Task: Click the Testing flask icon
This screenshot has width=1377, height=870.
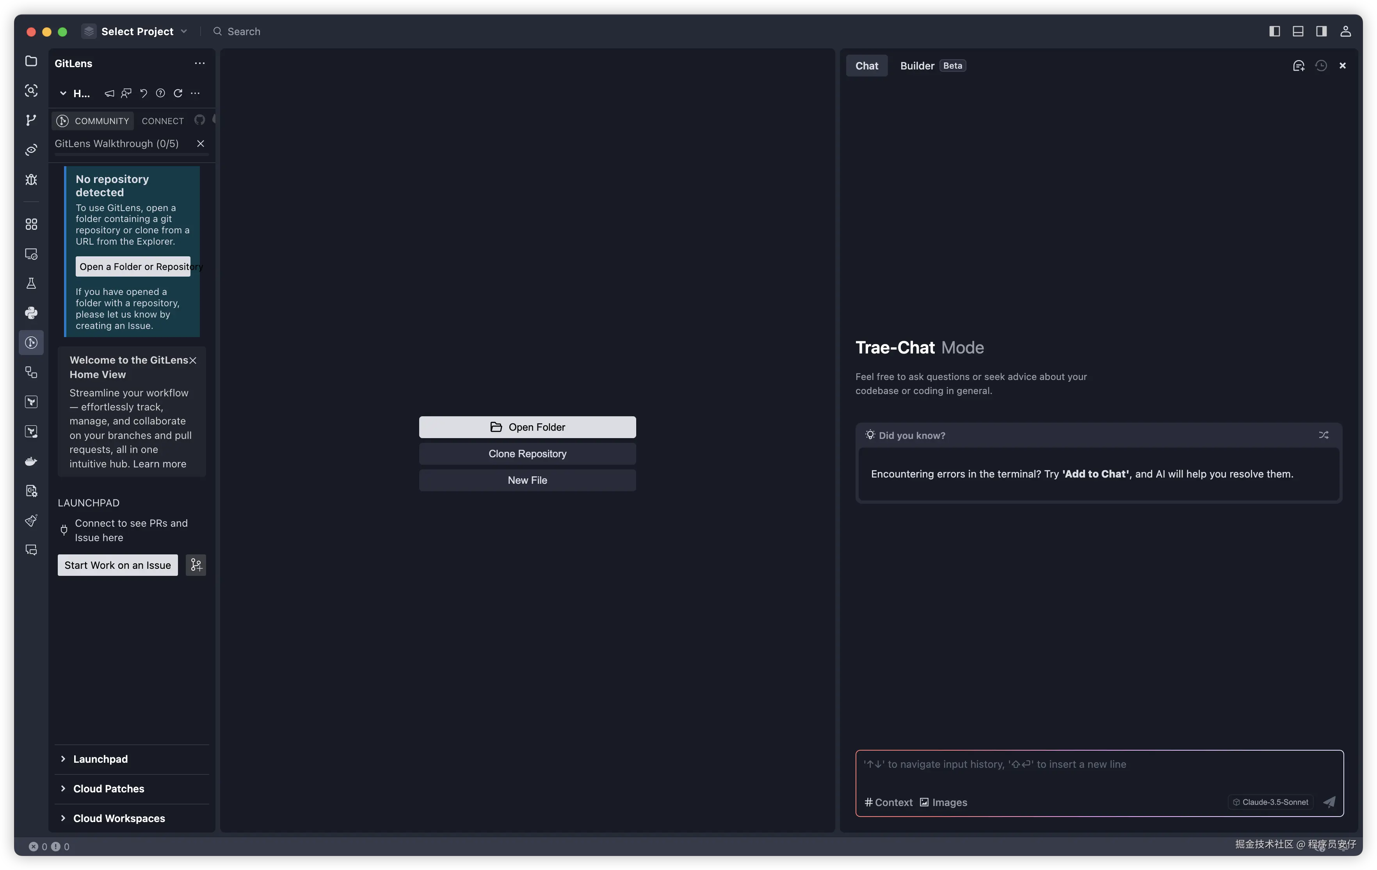Action: (x=31, y=284)
